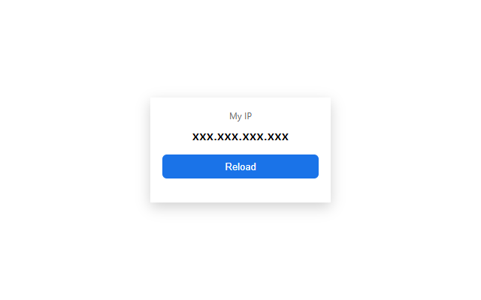Viewport: 481px width, 300px height.
Task: Click the blue Reload button
Action: pyautogui.click(x=240, y=166)
